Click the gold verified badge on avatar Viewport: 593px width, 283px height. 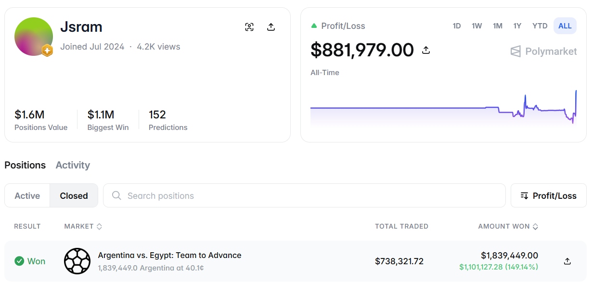47,50
